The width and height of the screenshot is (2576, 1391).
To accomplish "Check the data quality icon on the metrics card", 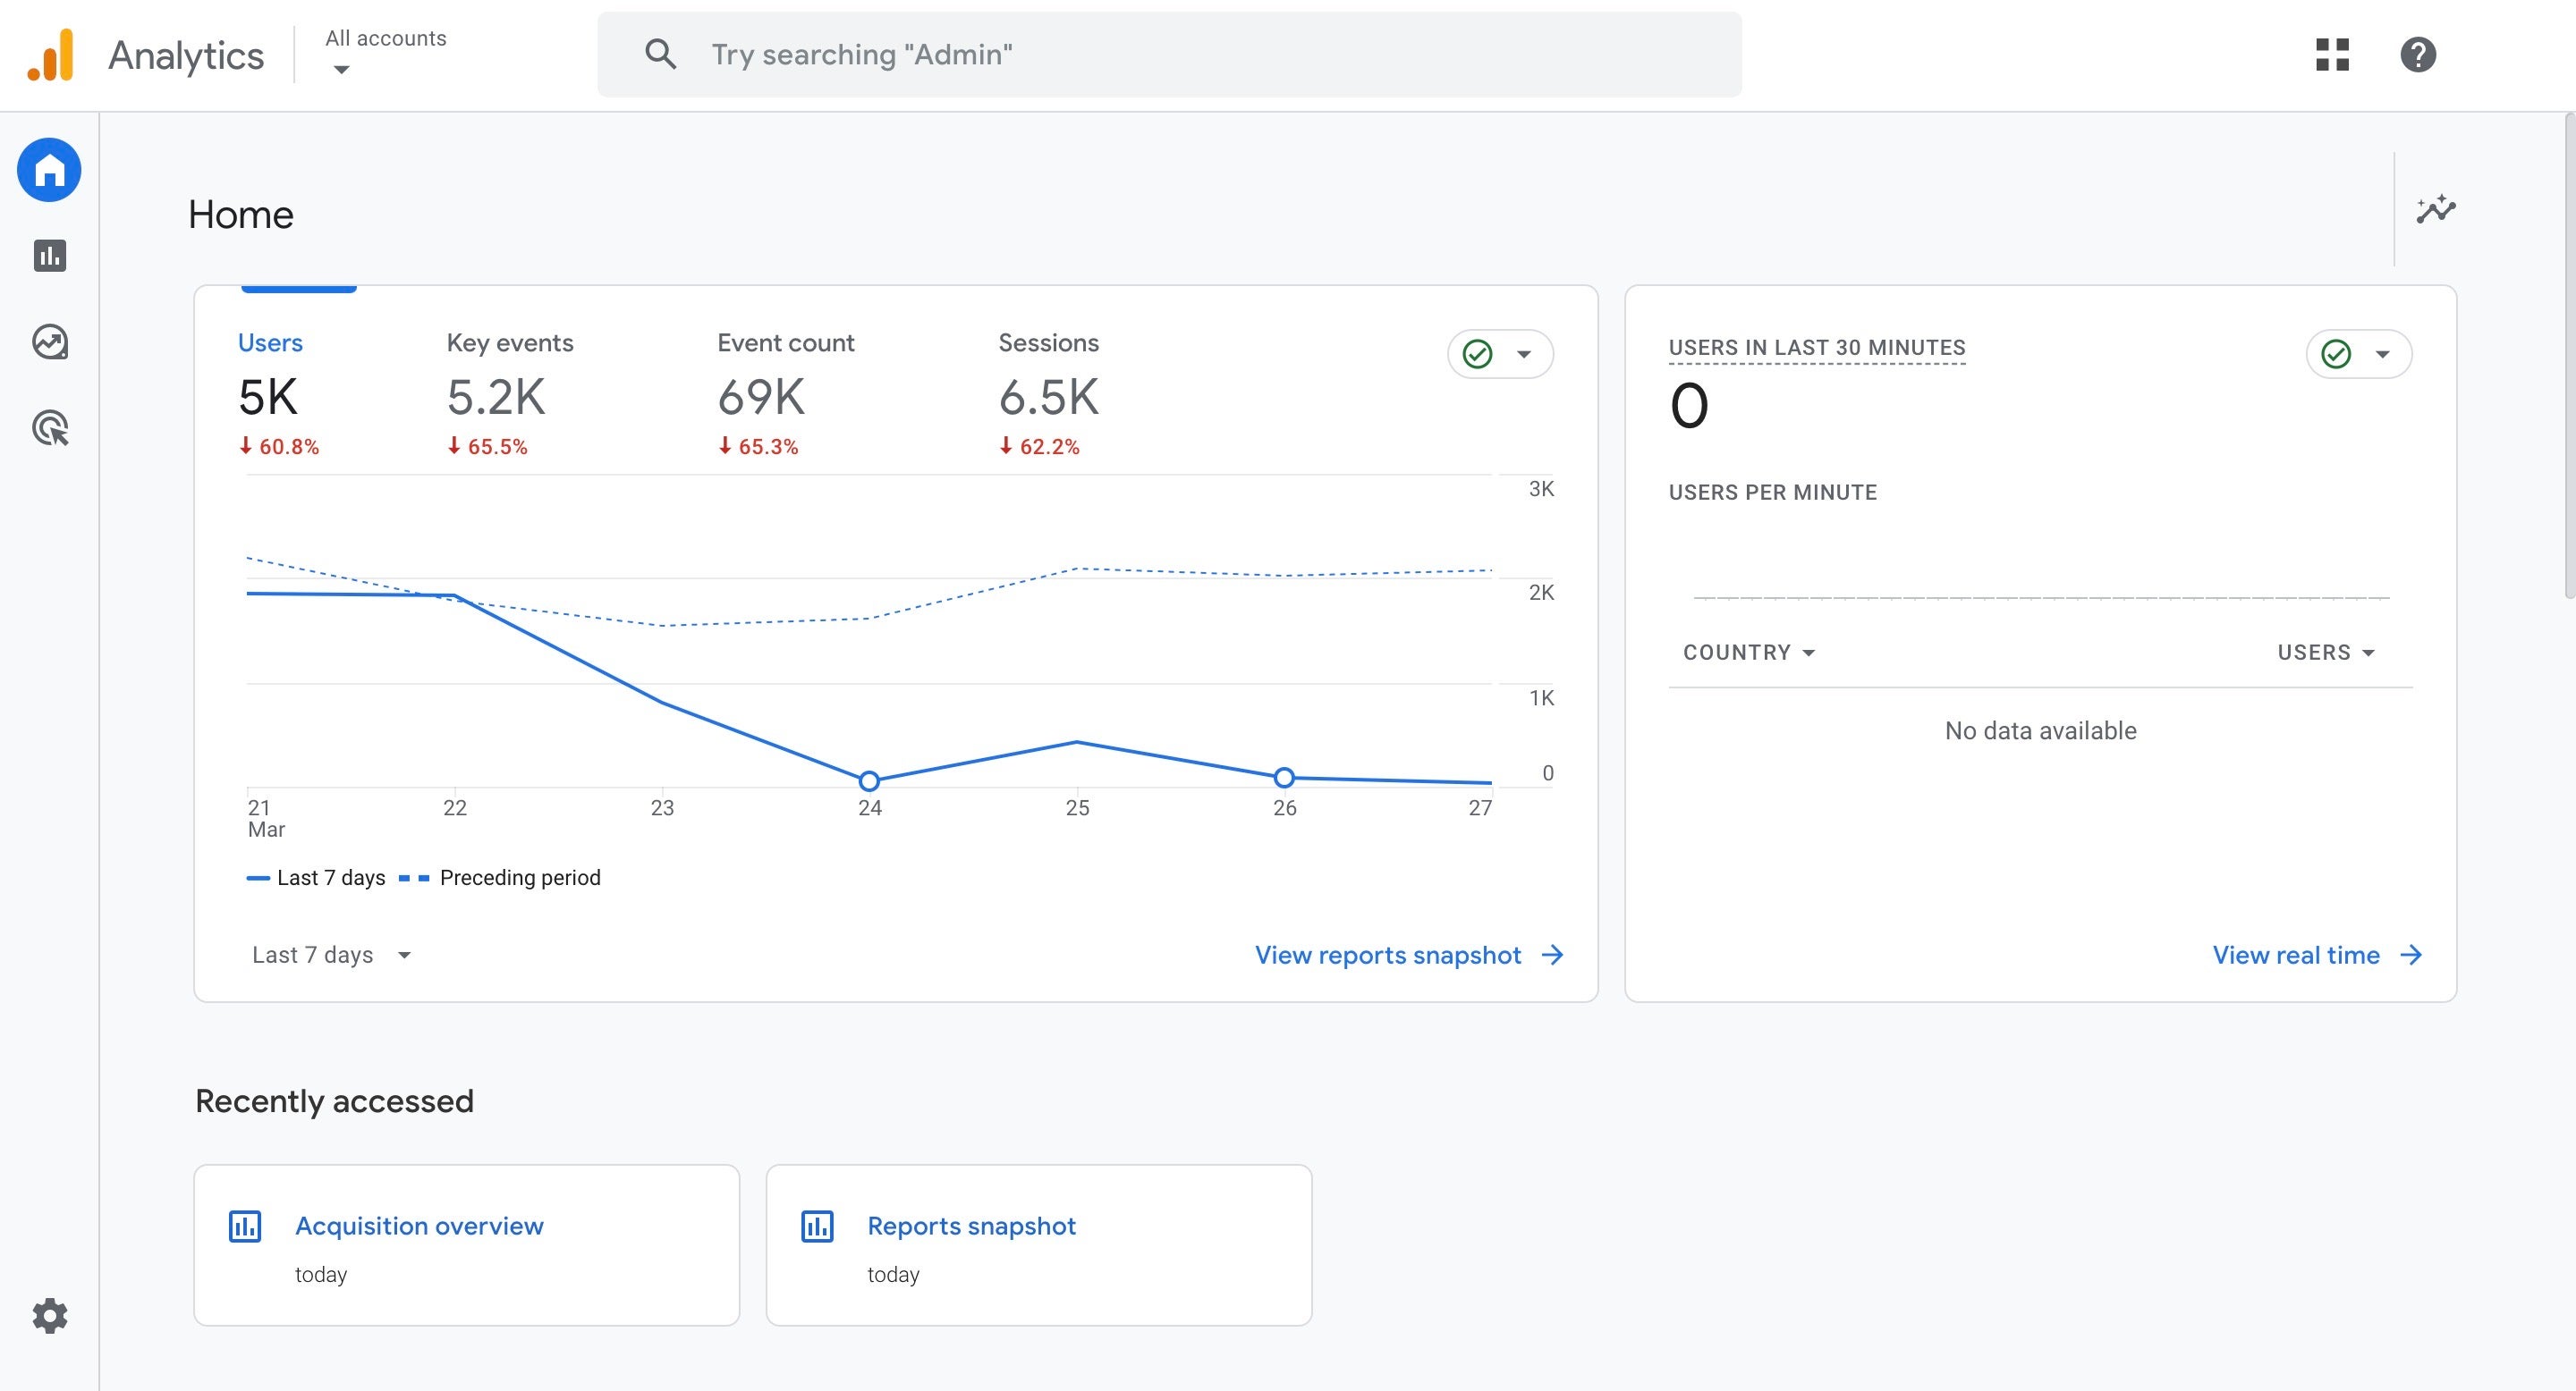I will (1478, 353).
